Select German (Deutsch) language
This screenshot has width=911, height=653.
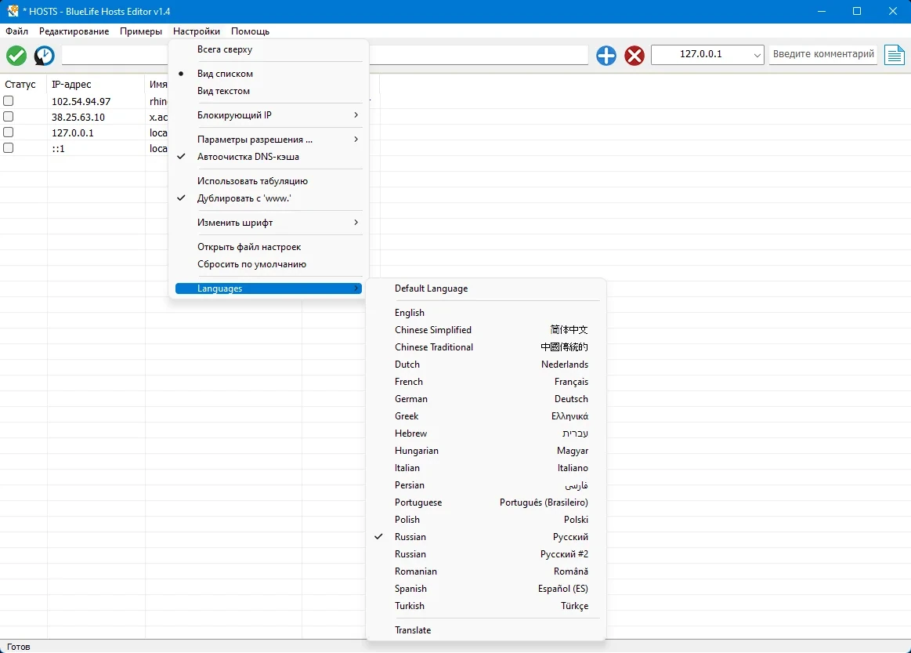tap(486, 399)
